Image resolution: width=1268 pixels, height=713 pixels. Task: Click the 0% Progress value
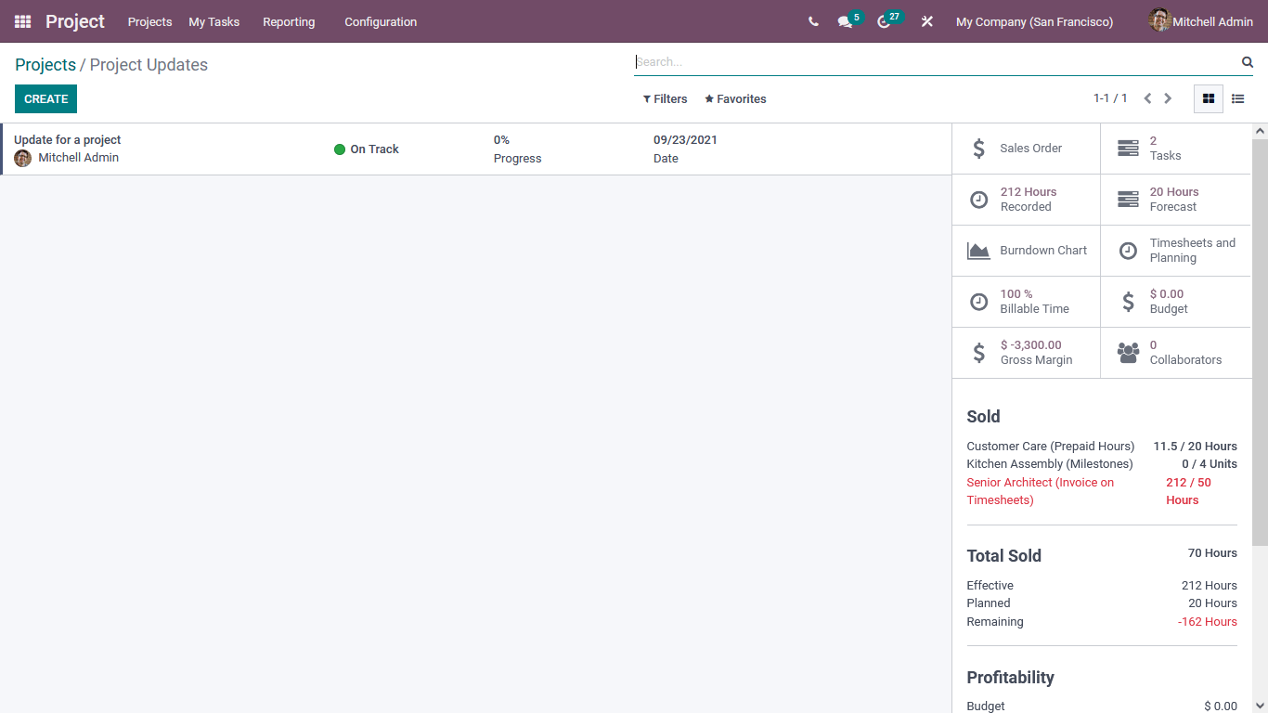pyautogui.click(x=501, y=140)
